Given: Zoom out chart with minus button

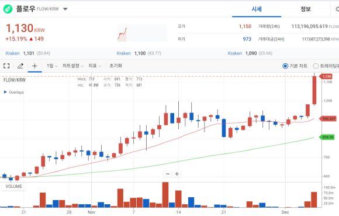Looking at the screenshot, I should 168,174.
